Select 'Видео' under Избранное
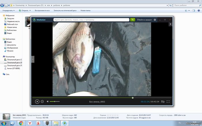 (8, 33)
